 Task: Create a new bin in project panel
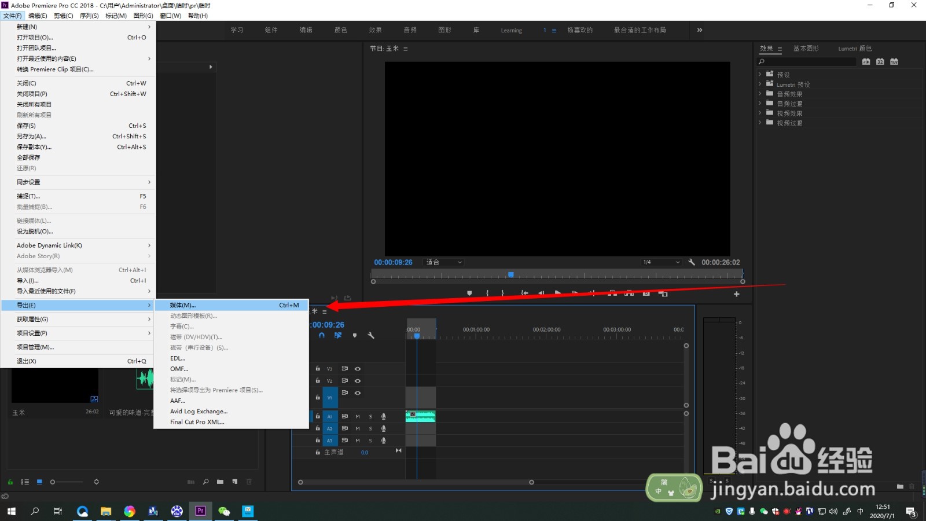[x=220, y=482]
